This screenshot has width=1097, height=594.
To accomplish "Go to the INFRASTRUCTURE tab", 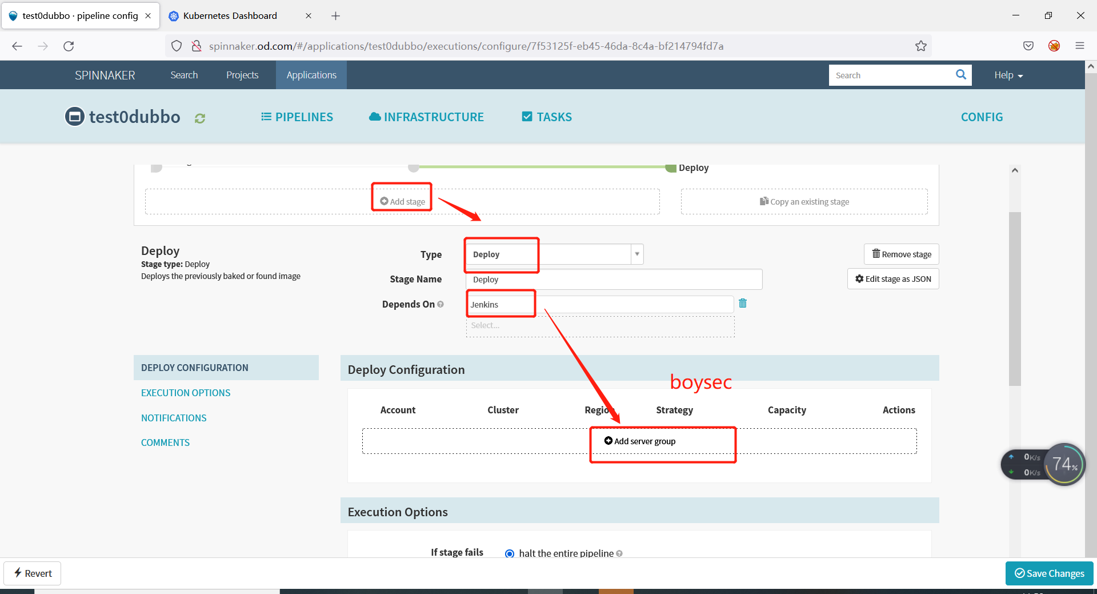I will tap(426, 117).
